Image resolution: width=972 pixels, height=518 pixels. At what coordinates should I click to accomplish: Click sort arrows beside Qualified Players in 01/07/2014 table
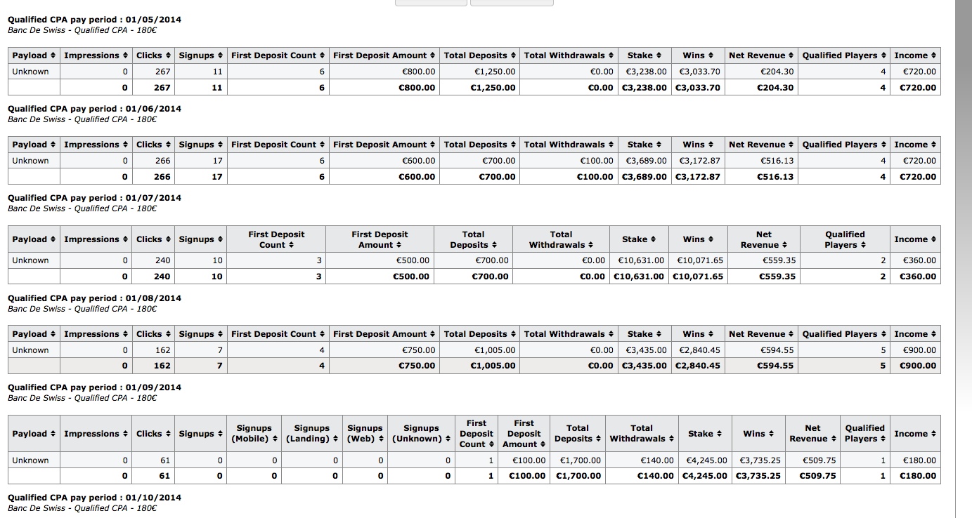[x=863, y=245]
